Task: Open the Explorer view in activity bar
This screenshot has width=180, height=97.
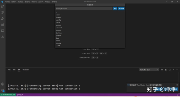Action: click(3, 6)
